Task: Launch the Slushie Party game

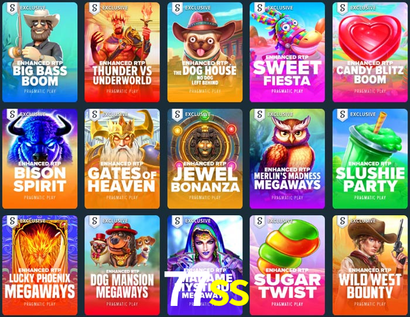Action: click(x=370, y=158)
